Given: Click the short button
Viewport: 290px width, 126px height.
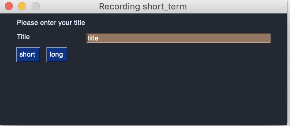Looking at the screenshot, I should (28, 55).
